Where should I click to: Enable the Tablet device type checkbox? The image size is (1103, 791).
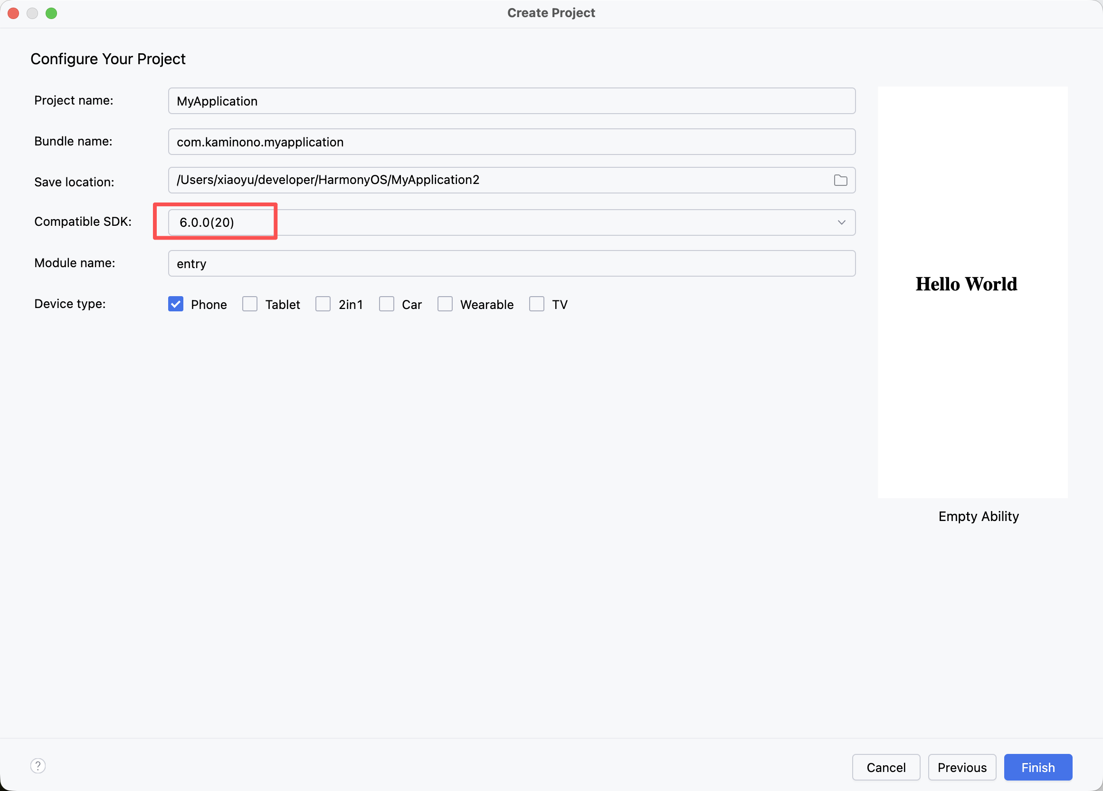click(250, 304)
